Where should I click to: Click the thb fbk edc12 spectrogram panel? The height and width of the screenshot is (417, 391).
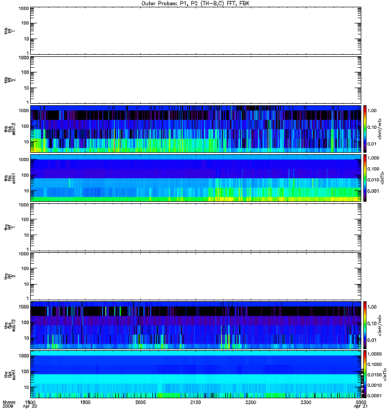pyautogui.click(x=196, y=129)
